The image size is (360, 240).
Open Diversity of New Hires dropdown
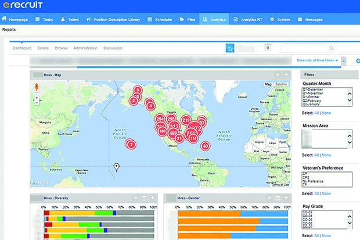318,60
